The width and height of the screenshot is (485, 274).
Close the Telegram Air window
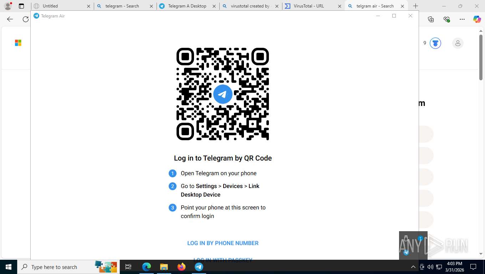pyautogui.click(x=410, y=16)
